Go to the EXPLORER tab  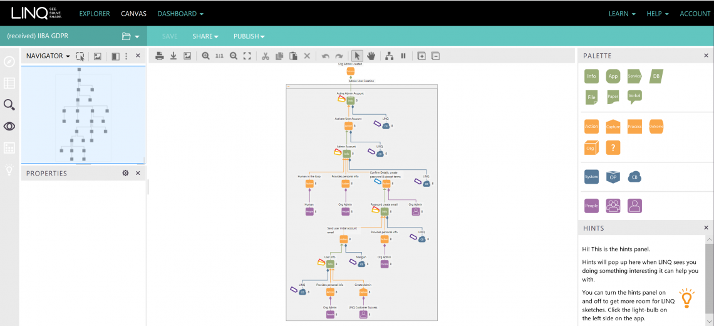click(x=95, y=14)
